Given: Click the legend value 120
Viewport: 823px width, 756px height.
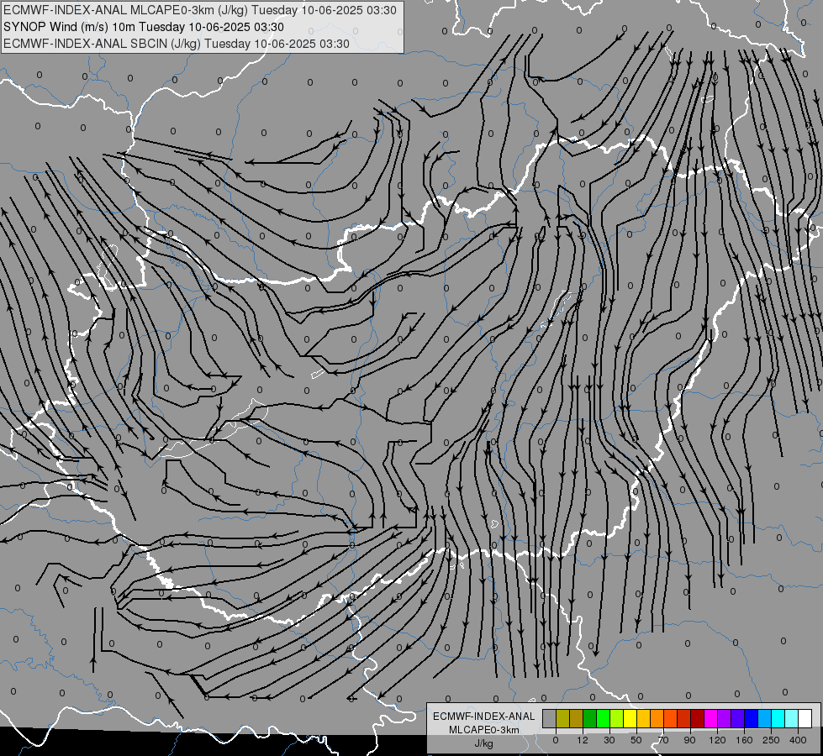Looking at the screenshot, I should [717, 740].
